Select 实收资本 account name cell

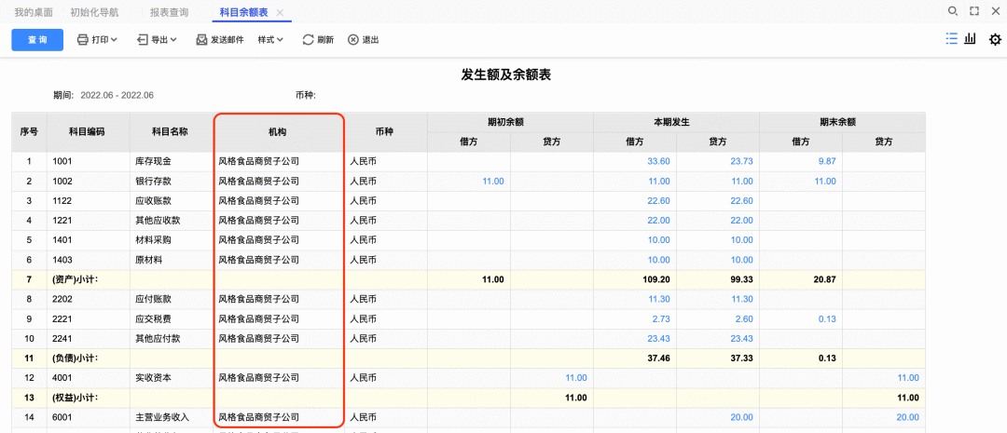coord(172,378)
